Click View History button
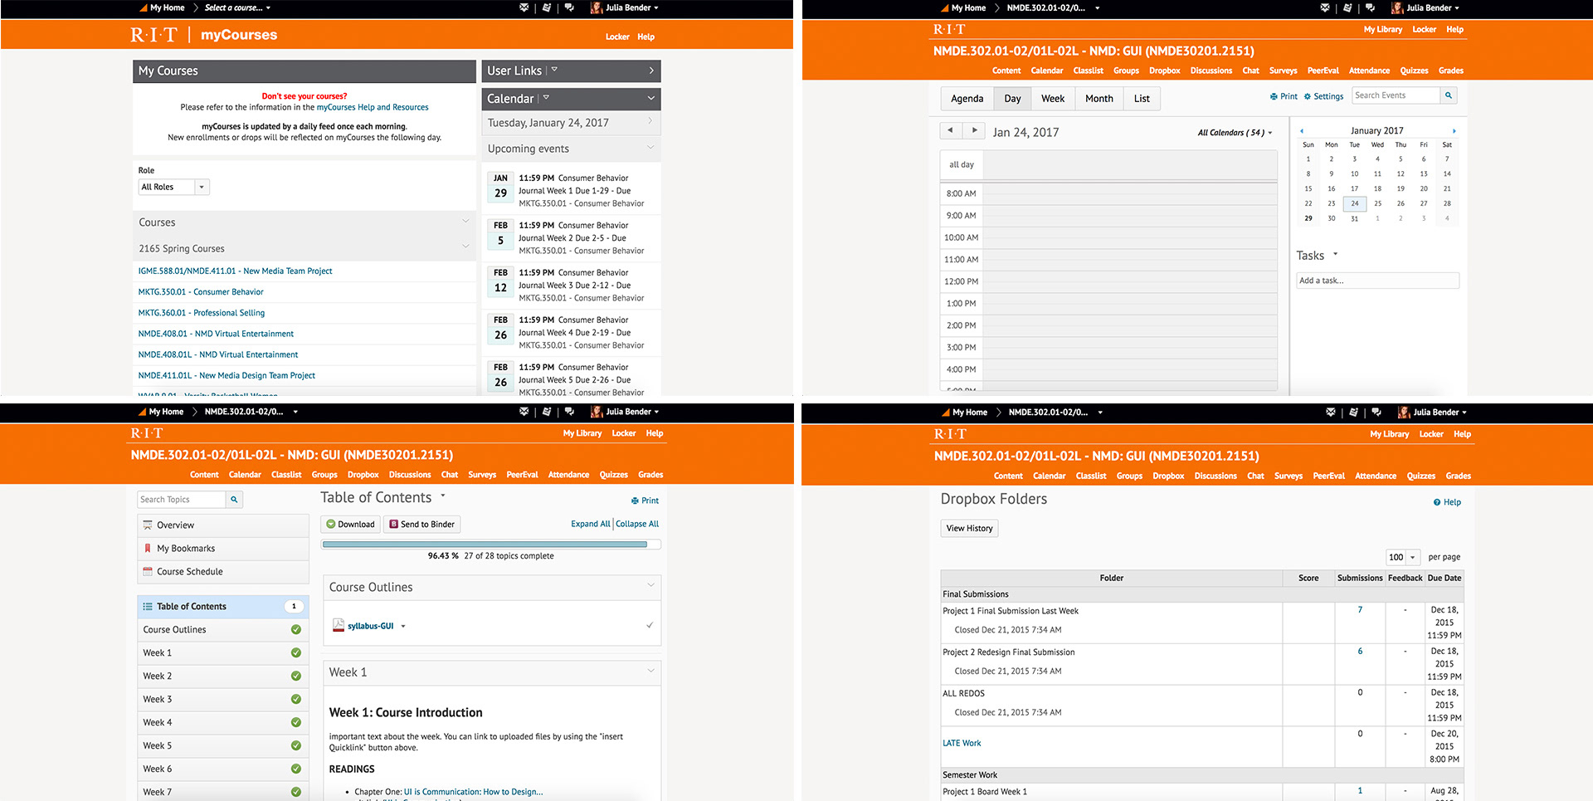The width and height of the screenshot is (1593, 801). (969, 528)
